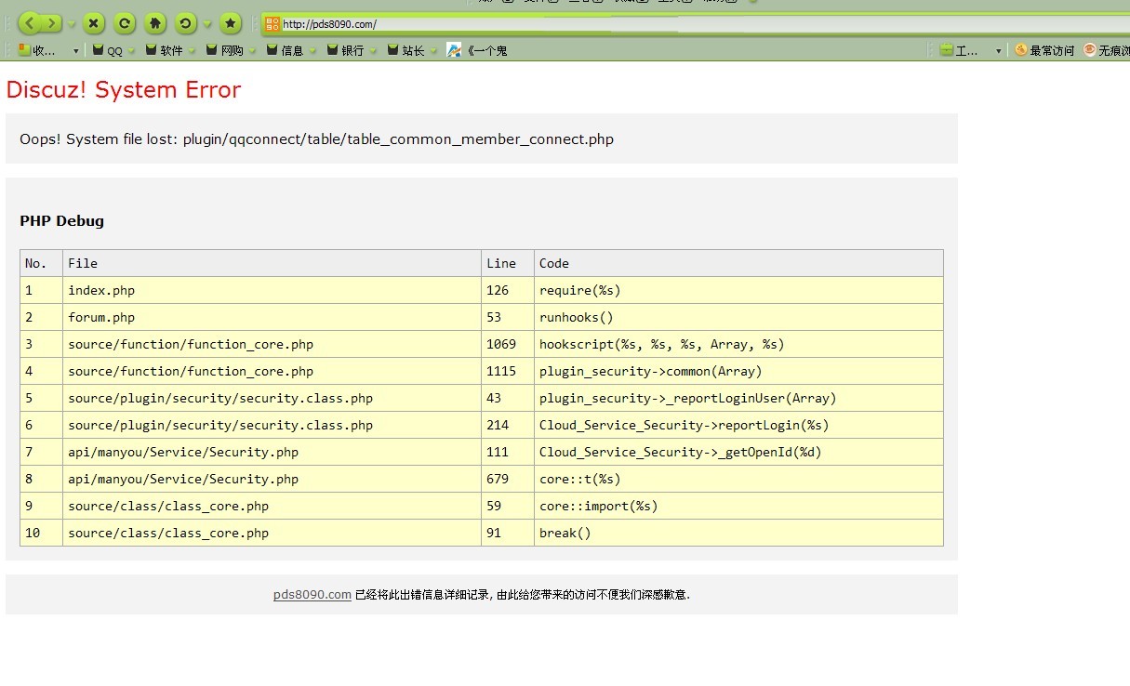Select the line number 214 cell

tap(508, 425)
